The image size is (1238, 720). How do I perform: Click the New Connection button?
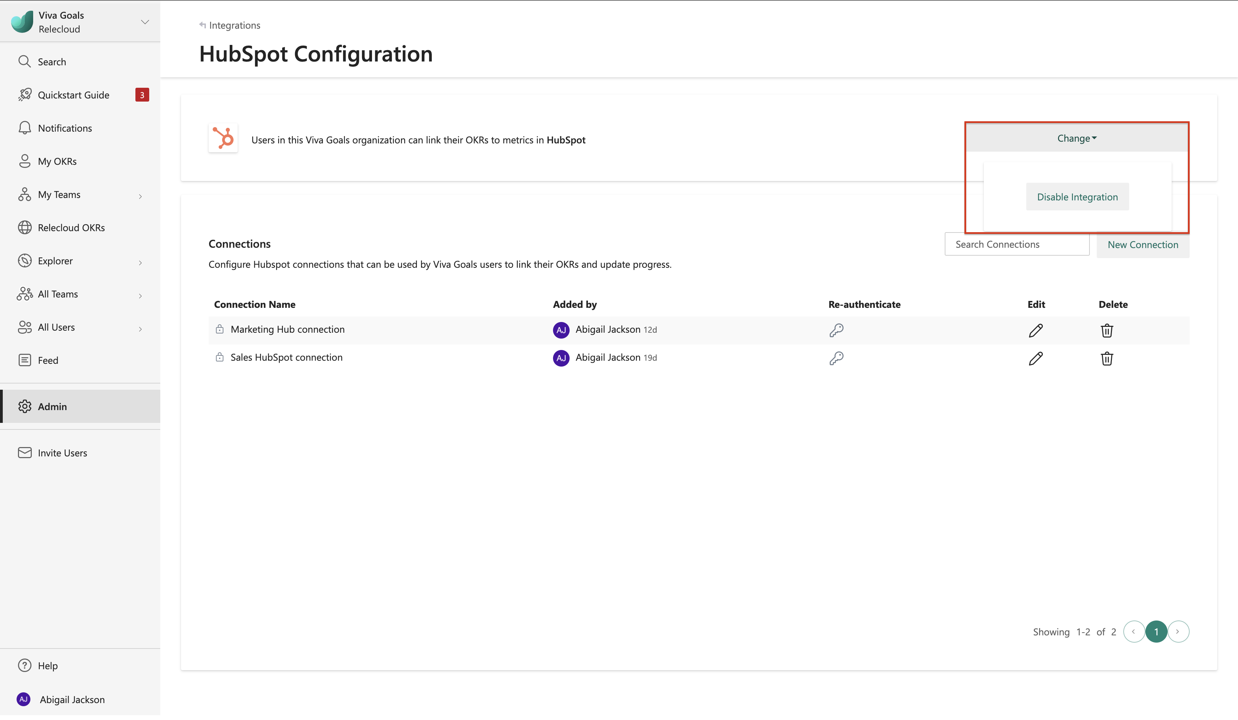(x=1142, y=245)
